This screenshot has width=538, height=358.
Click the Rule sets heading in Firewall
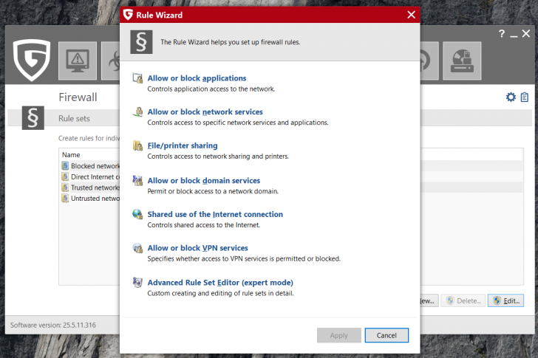(x=74, y=119)
